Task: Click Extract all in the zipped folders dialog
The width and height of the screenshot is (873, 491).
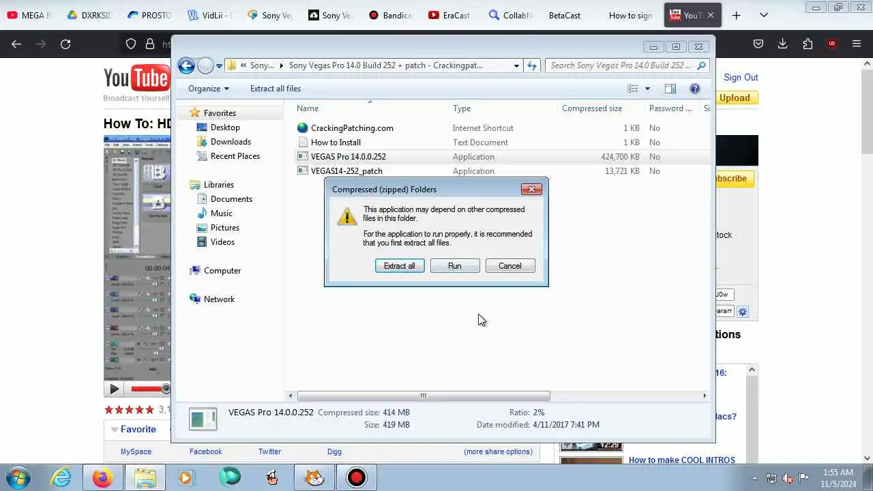Action: [399, 266]
